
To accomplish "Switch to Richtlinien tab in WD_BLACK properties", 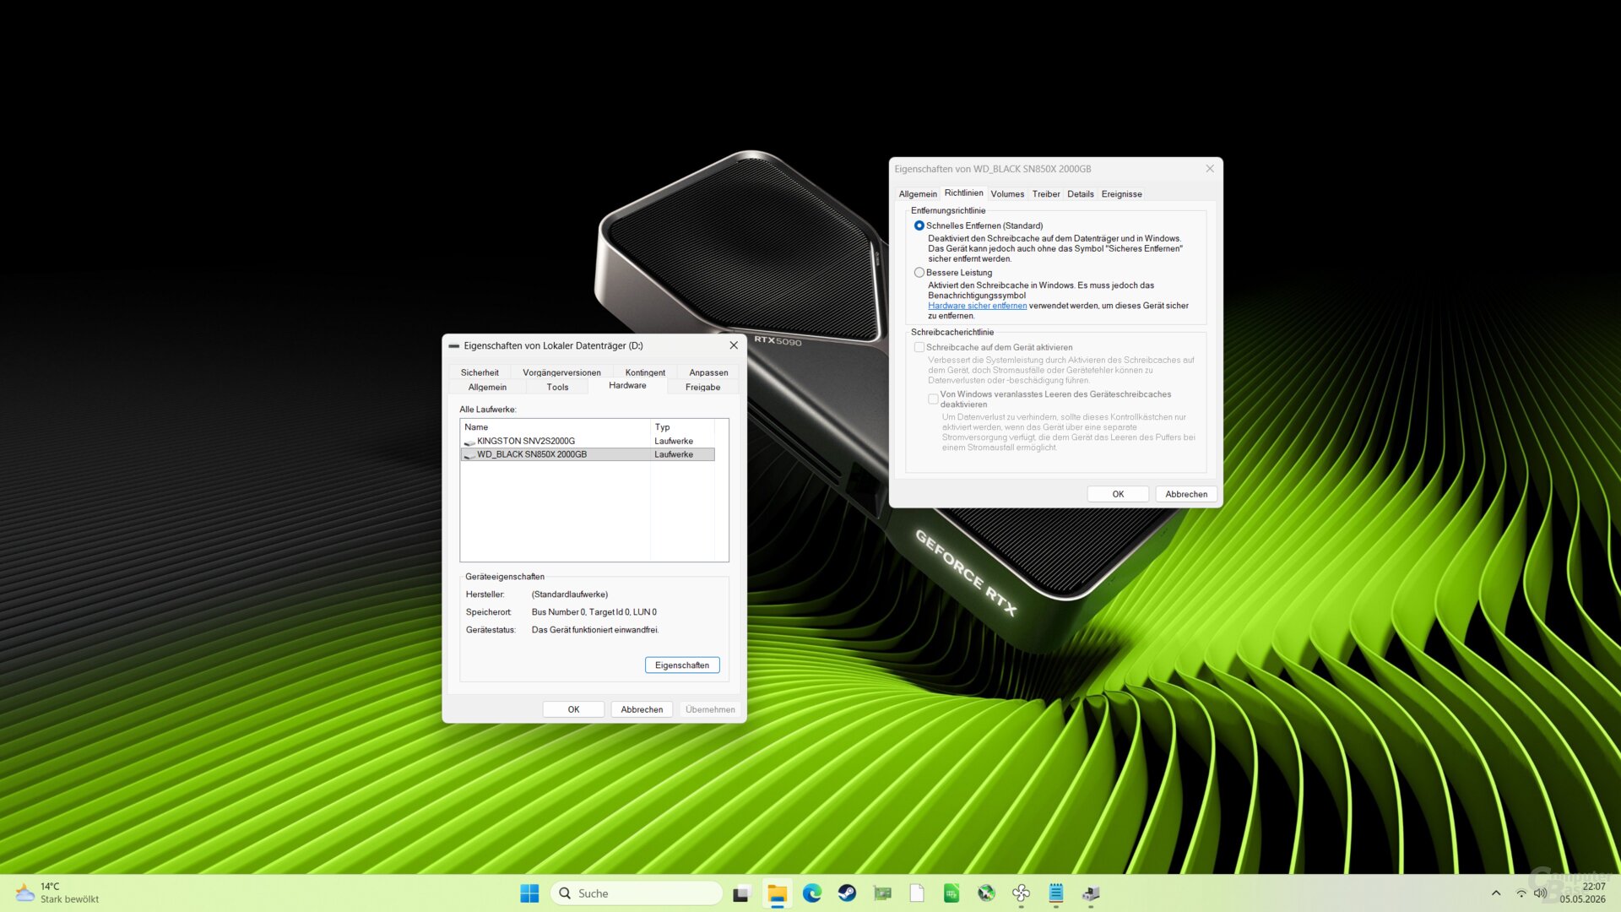I will tap(963, 193).
